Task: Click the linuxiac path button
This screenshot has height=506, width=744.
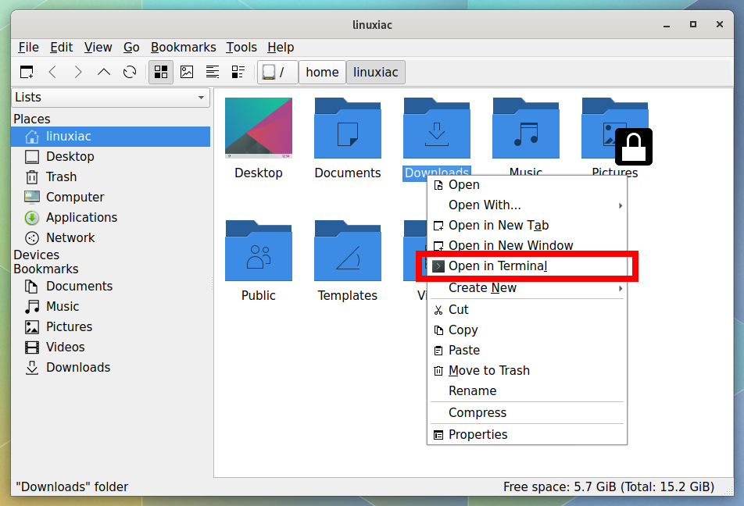Action: 375,72
